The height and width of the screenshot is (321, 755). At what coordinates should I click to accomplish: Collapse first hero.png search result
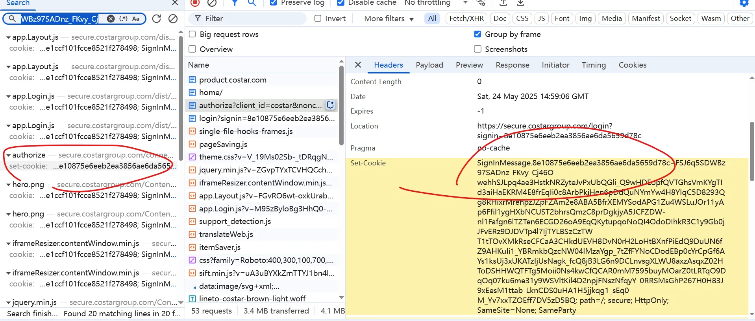pos(8,185)
